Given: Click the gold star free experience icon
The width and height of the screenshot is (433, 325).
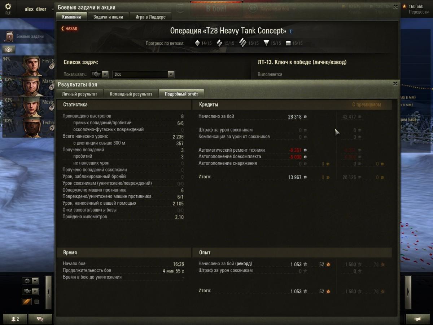Looking at the screenshot, I should [x=404, y=6].
